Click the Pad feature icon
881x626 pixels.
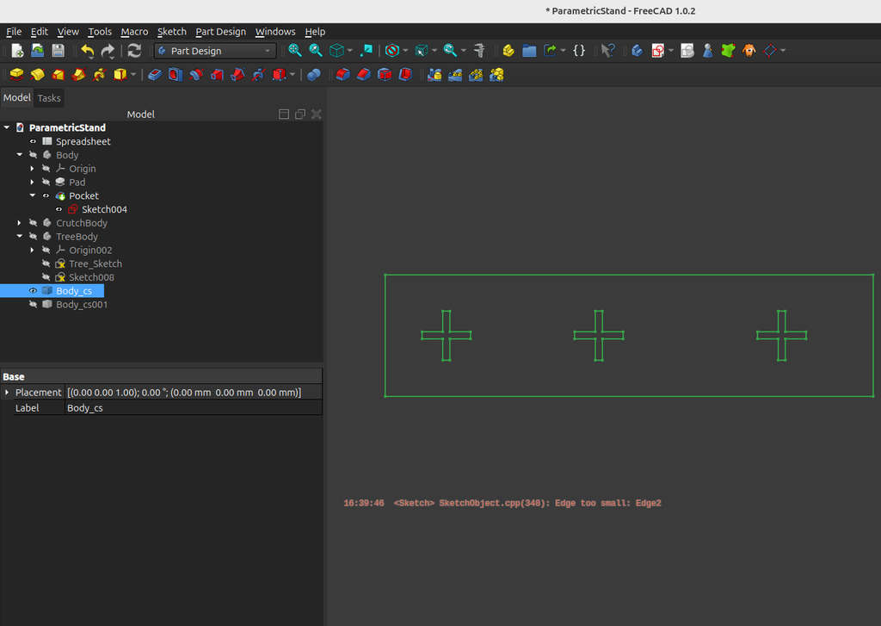click(16, 75)
